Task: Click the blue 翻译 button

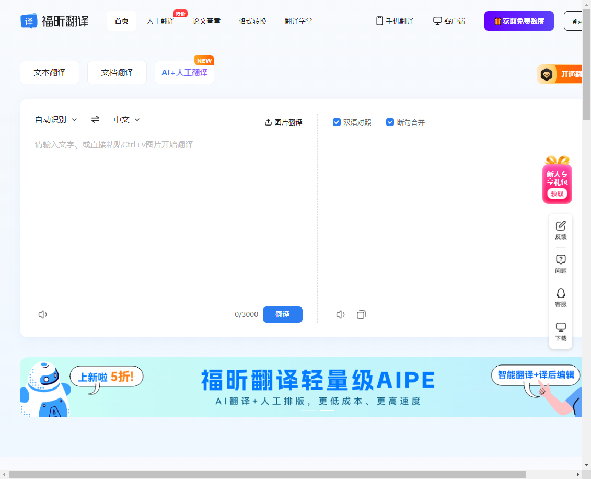Action: click(x=282, y=315)
